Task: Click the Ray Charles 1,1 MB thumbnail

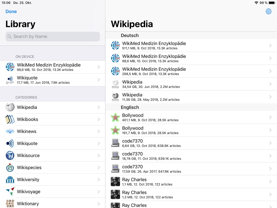Action: pyautogui.click(x=115, y=182)
